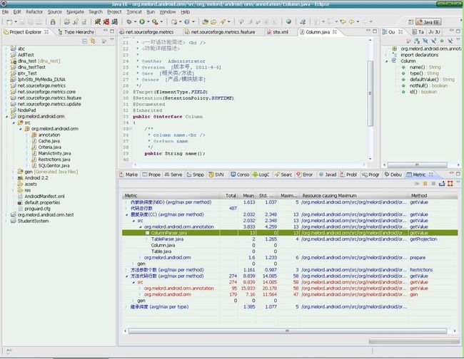Click the Mean column header in Metrics
This screenshot has height=359, width=464.
pyautogui.click(x=248, y=196)
